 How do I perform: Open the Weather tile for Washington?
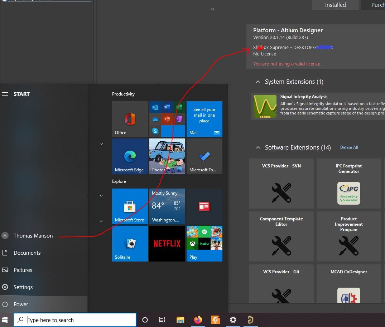point(167,206)
